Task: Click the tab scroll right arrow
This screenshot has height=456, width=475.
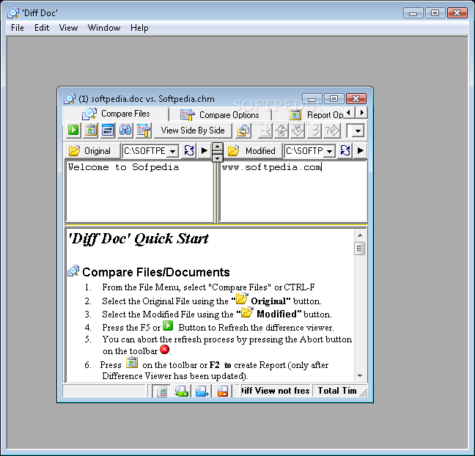Action: [361, 113]
